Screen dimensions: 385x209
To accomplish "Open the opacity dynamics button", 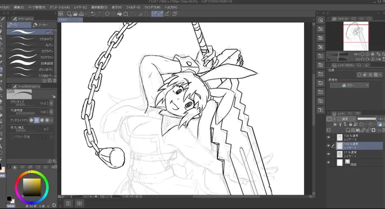I will coord(52,112).
